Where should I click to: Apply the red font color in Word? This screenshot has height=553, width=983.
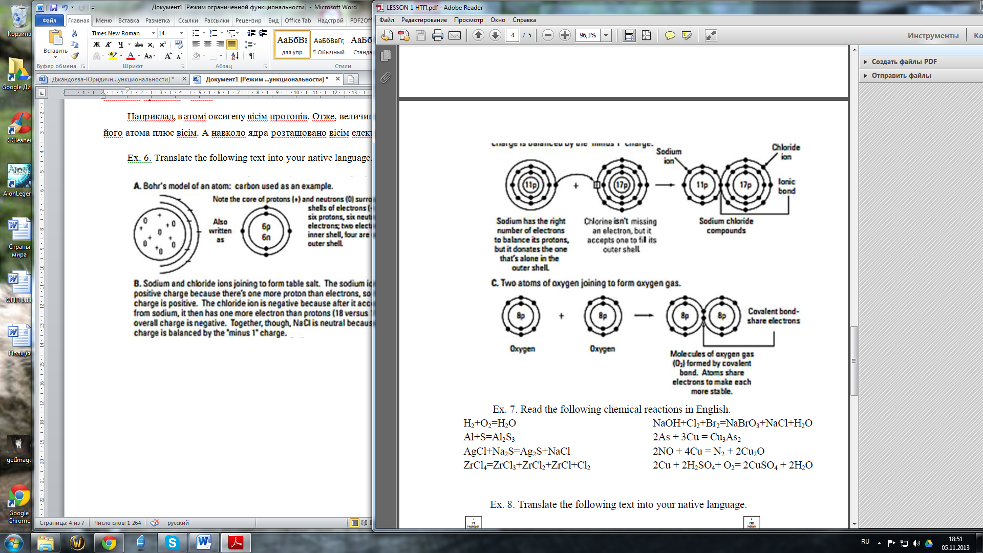(131, 56)
